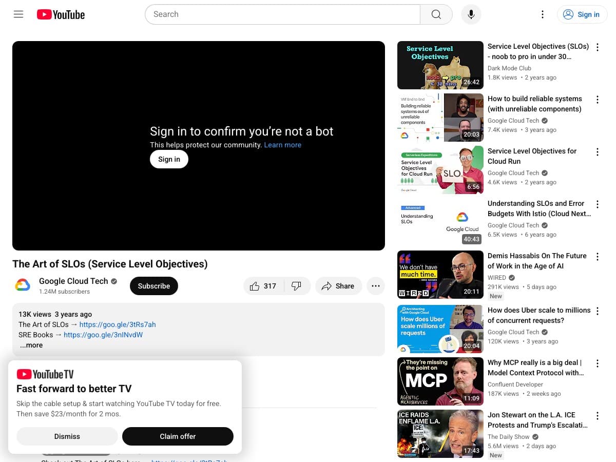This screenshot has width=616, height=462.
Task: Play the 40:43 Understanding SLOs thumbnail
Action: click(x=440, y=222)
